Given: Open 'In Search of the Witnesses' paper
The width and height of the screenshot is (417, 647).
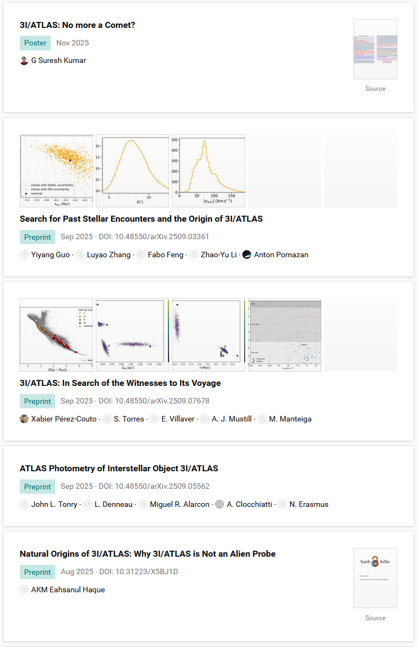Looking at the screenshot, I should coord(120,383).
